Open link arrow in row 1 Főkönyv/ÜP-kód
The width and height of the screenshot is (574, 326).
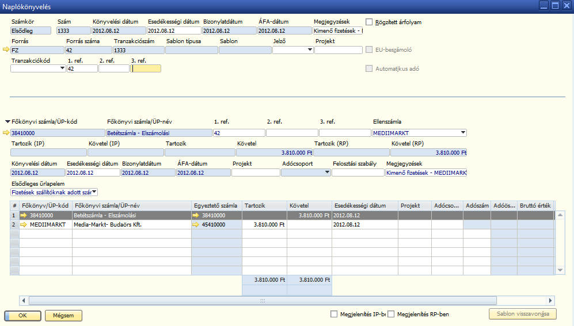click(24, 215)
